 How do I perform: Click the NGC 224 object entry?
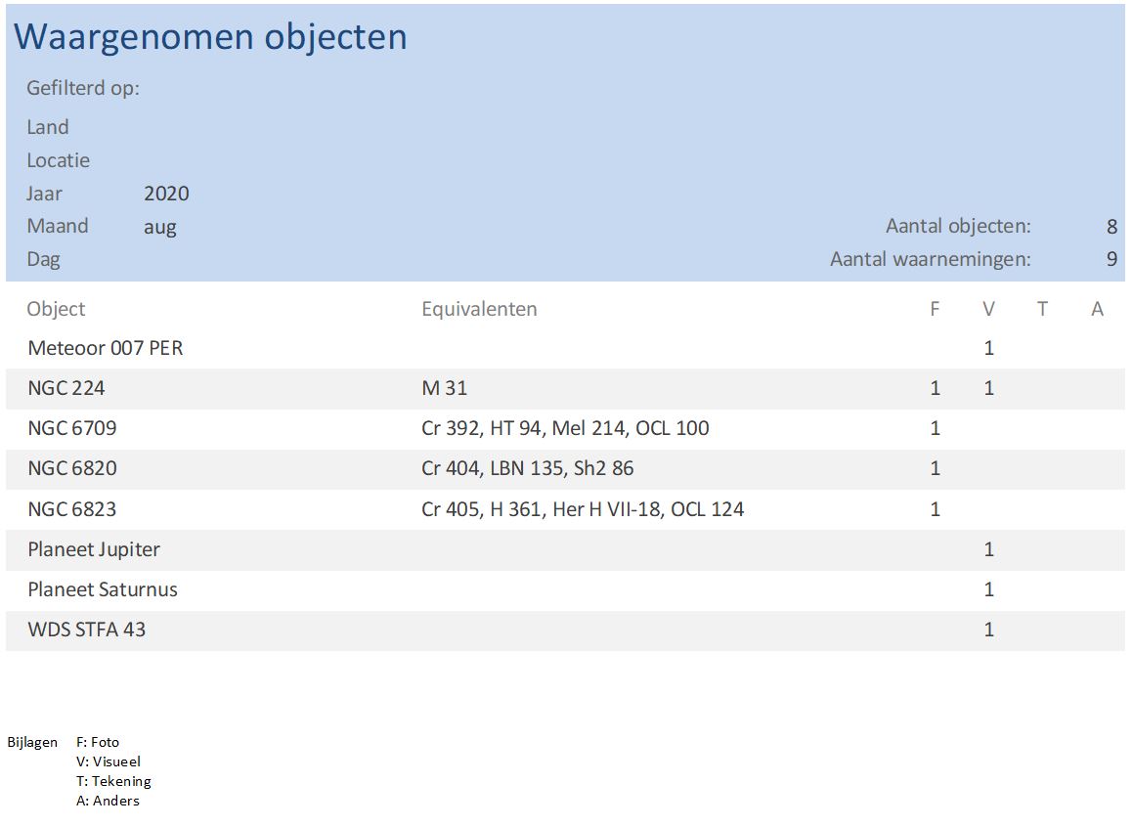pos(66,388)
